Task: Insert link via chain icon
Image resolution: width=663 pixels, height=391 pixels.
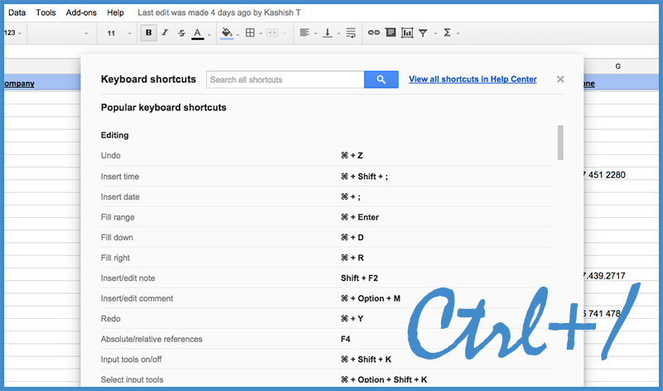Action: click(374, 32)
